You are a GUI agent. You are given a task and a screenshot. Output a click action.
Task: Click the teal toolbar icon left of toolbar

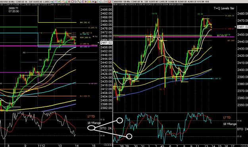[x=52, y=2]
